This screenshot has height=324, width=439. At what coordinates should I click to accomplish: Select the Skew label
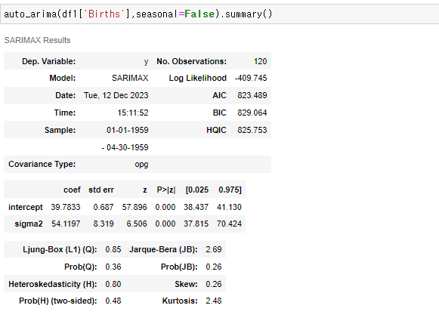pos(186,284)
